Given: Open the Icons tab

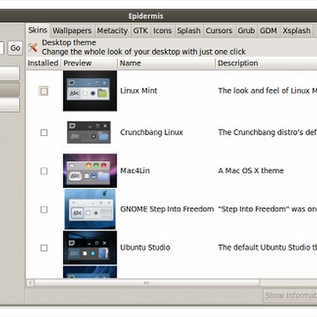Looking at the screenshot, I should [x=162, y=31].
